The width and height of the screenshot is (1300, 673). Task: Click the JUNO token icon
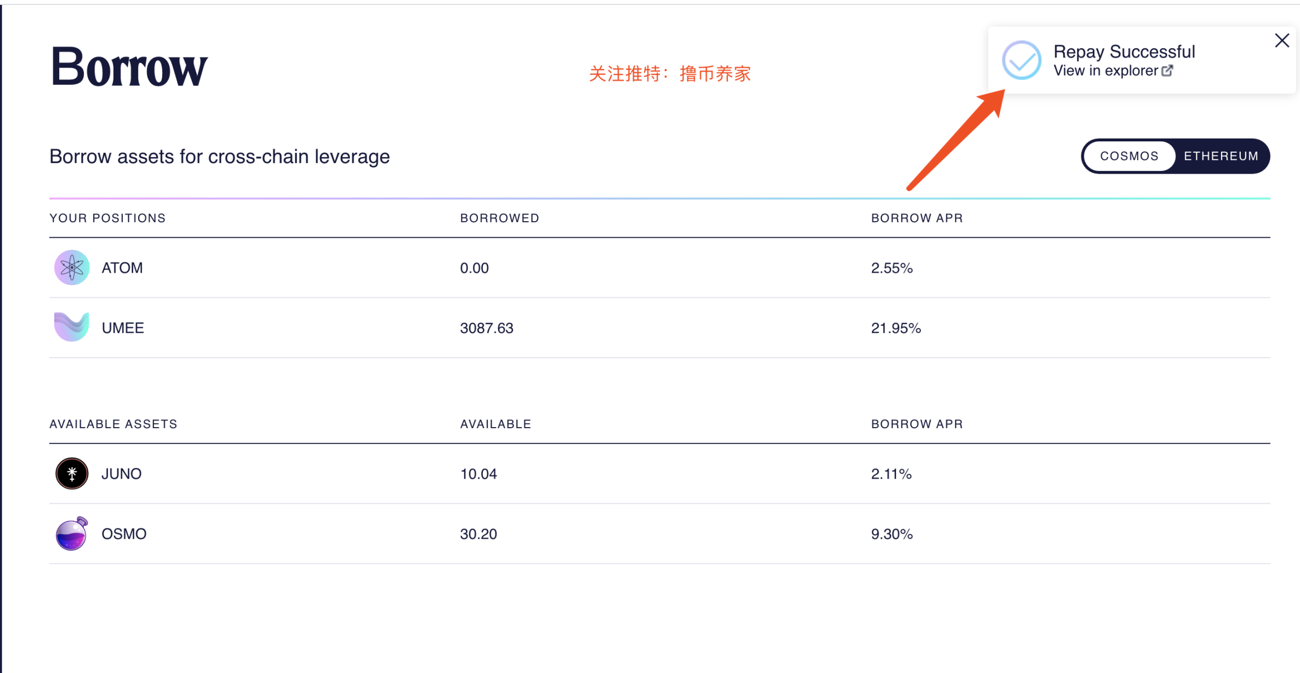[x=72, y=473]
